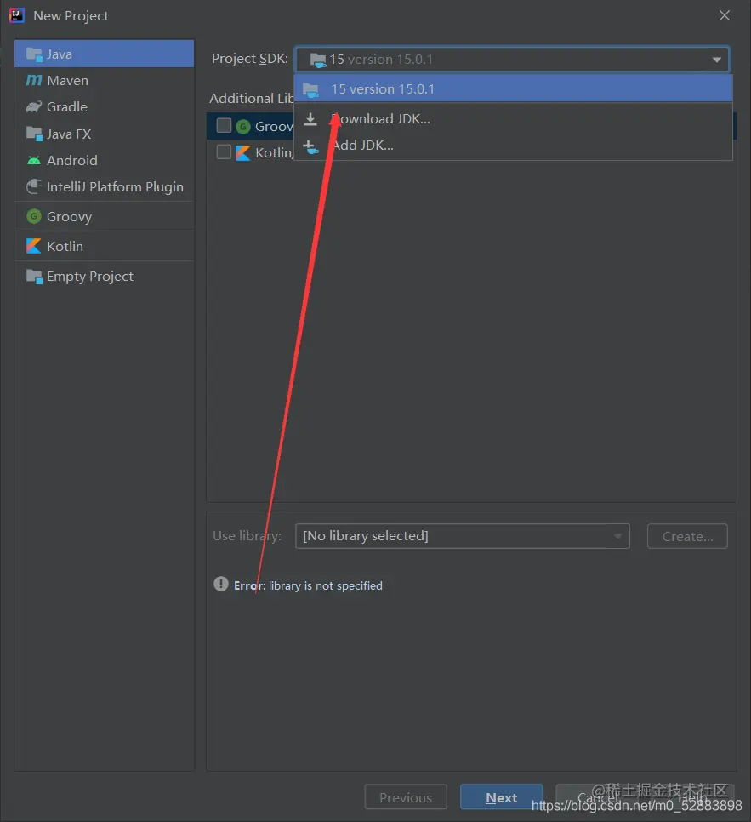Select Android project type
This screenshot has width=751, height=822.
click(105, 161)
